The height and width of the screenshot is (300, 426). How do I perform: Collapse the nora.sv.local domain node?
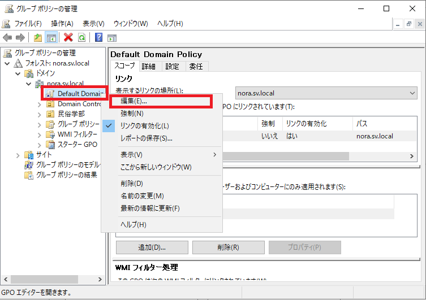click(28, 84)
